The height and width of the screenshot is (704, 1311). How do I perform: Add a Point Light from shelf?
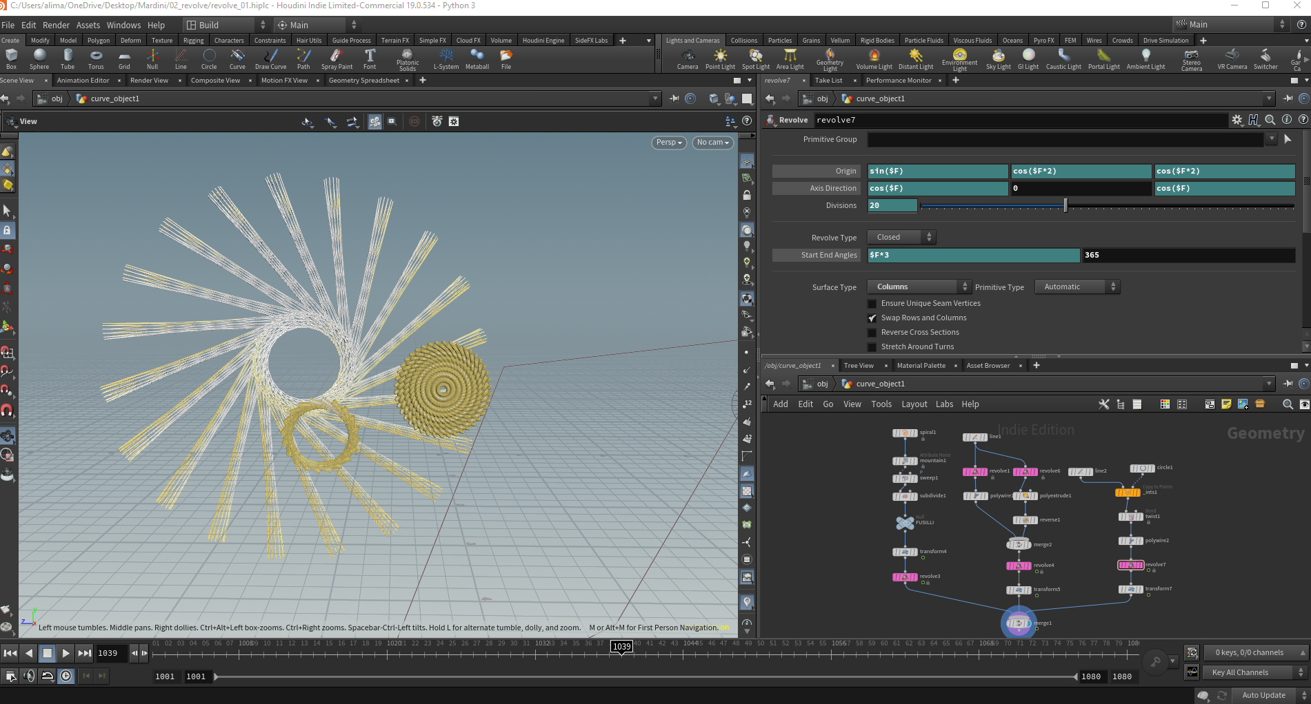tap(720, 59)
